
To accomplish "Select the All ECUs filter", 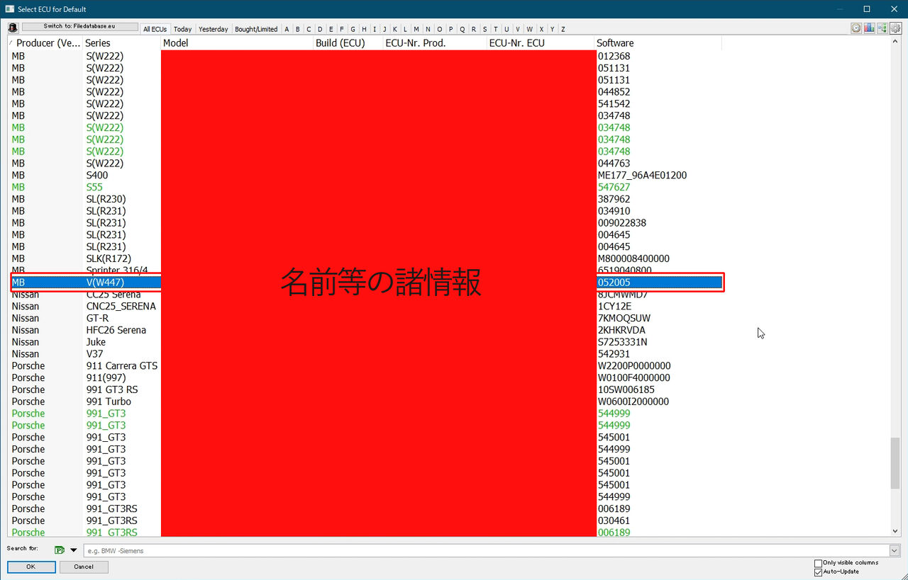I will pyautogui.click(x=155, y=29).
